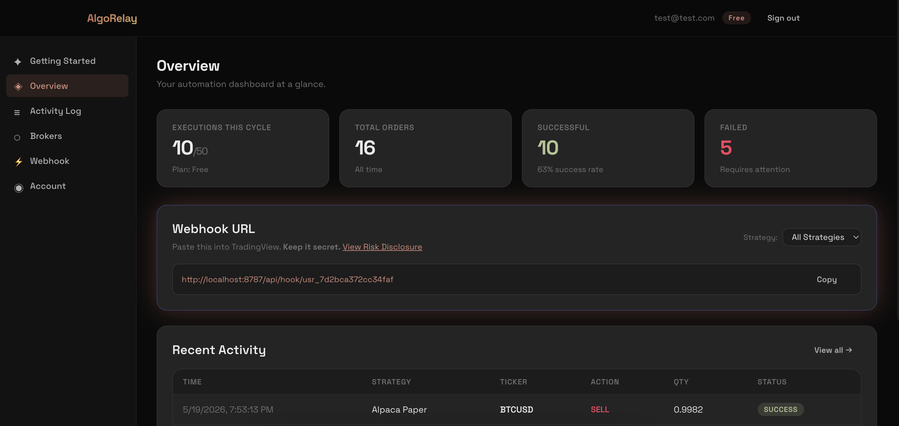Image resolution: width=899 pixels, height=426 pixels.
Task: Copy the webhook URL
Action: 826,280
